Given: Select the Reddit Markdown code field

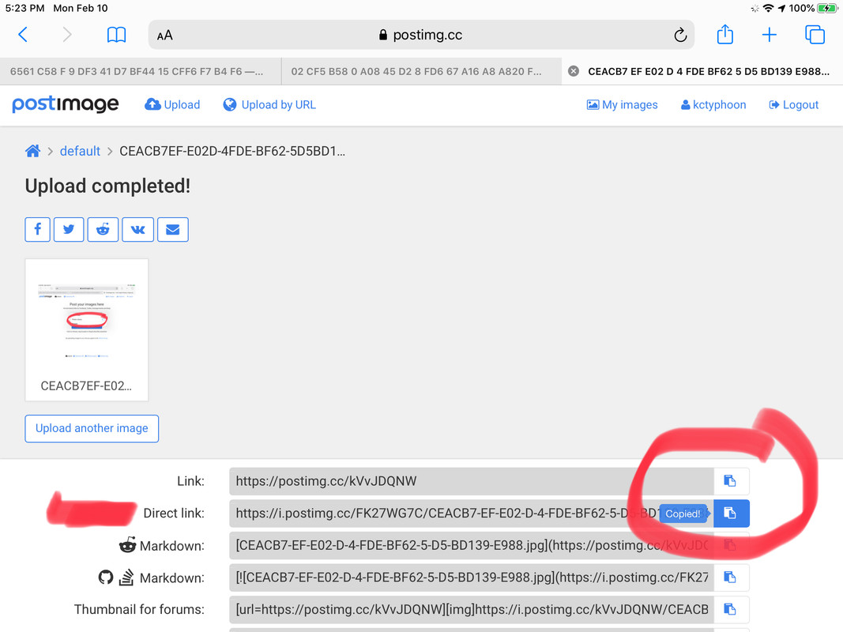Looking at the screenshot, I should [x=472, y=545].
